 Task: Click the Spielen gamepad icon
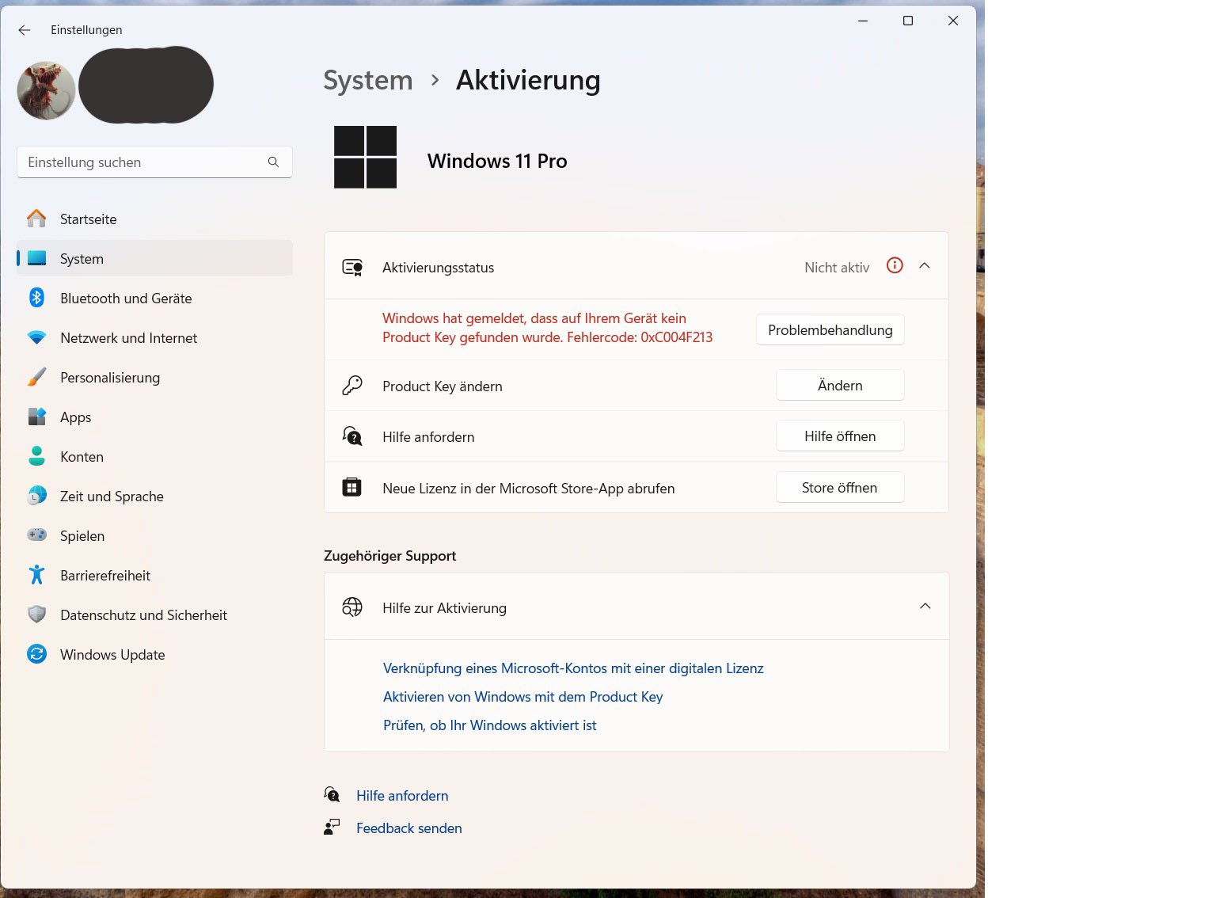[x=36, y=535]
